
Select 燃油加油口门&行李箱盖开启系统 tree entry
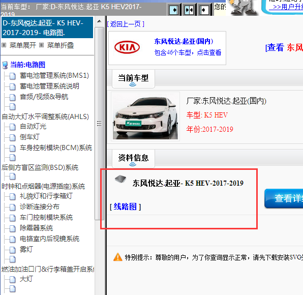[x=48, y=269]
